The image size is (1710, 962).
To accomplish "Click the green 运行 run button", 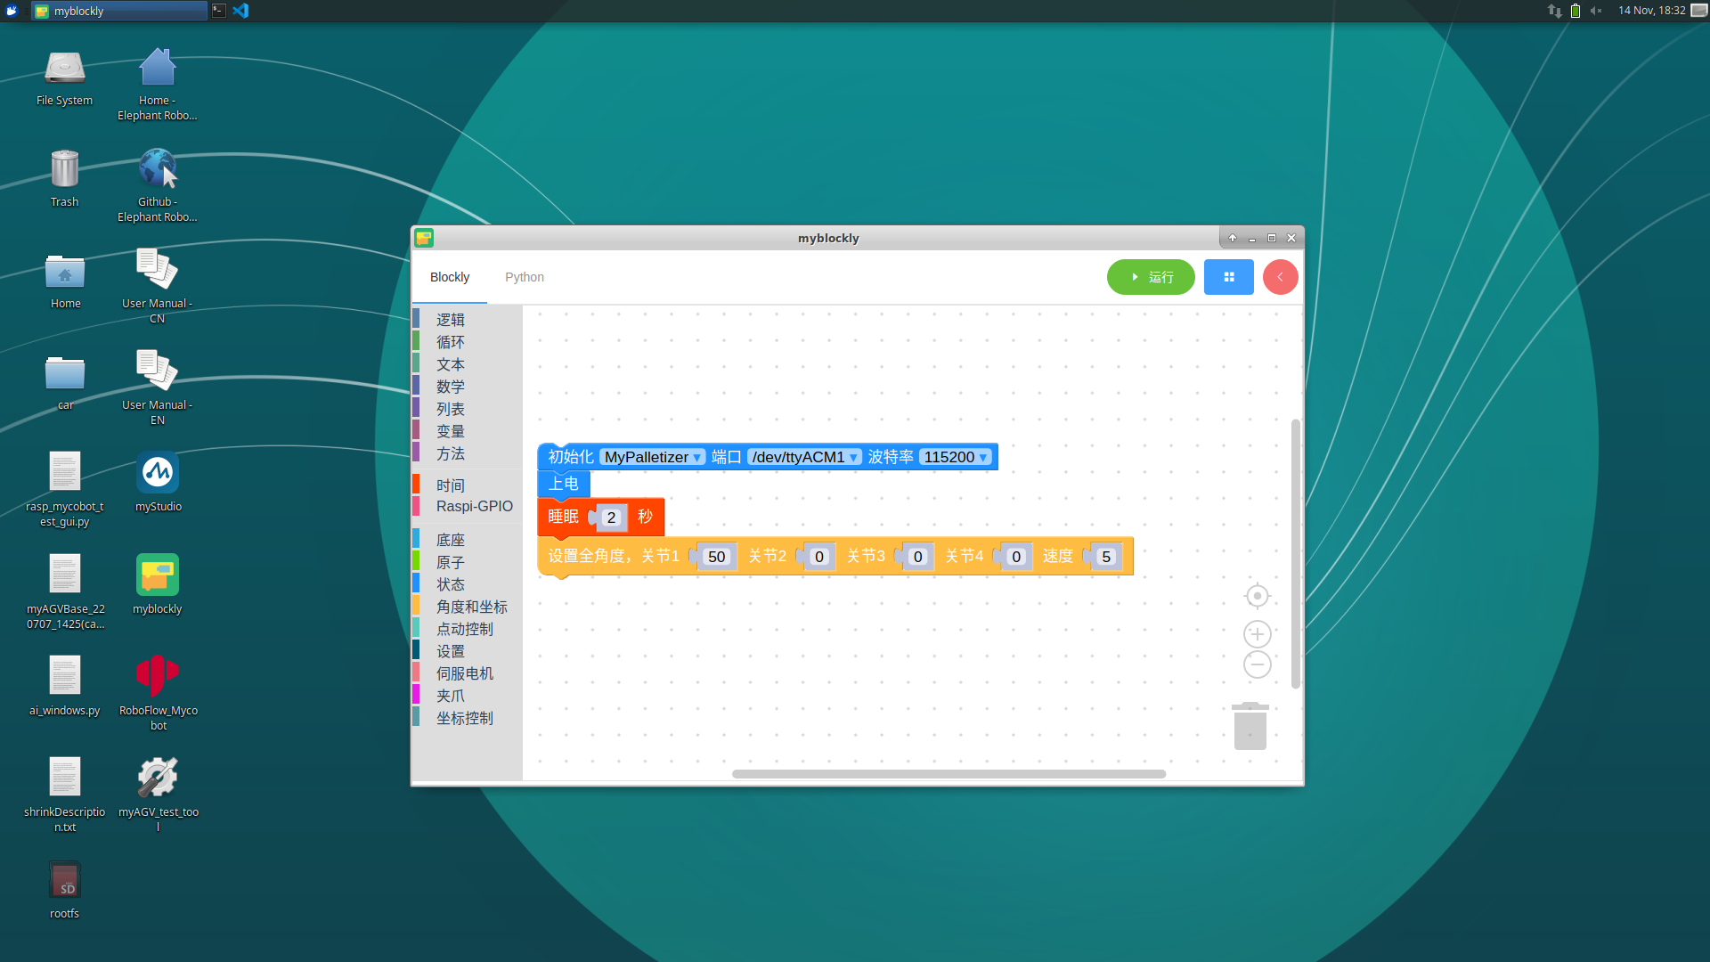I will 1151,277.
